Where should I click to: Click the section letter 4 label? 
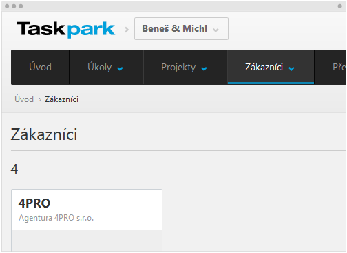click(x=14, y=170)
